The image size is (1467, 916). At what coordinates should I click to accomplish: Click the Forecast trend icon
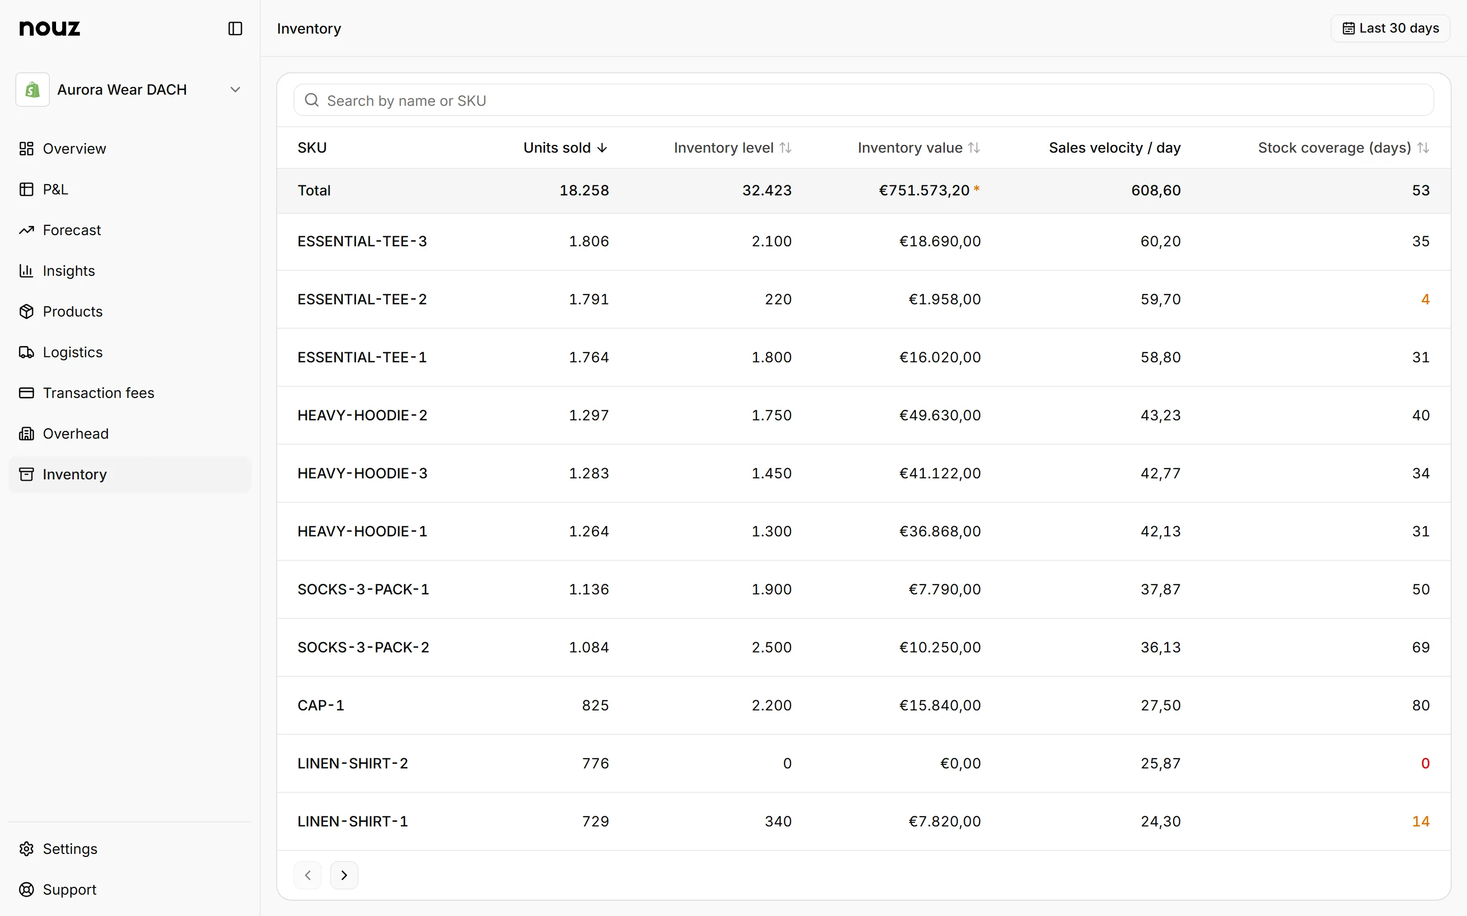(26, 230)
